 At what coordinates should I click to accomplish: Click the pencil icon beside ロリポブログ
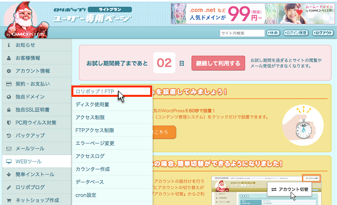point(8,187)
